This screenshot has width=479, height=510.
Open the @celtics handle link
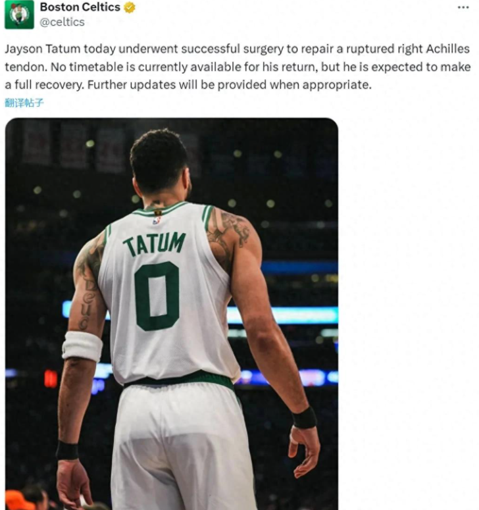click(x=62, y=22)
